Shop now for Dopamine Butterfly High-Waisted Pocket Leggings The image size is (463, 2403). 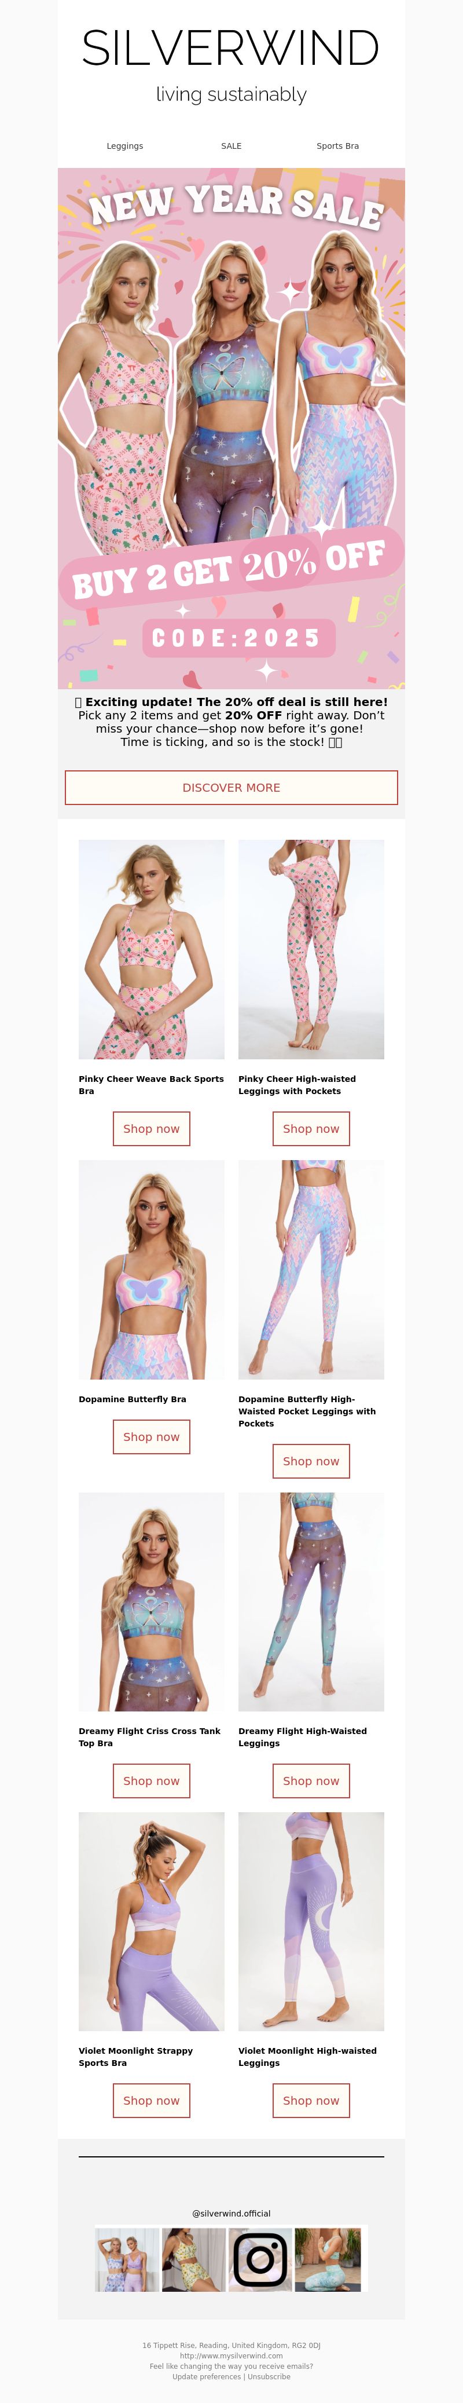(311, 1461)
